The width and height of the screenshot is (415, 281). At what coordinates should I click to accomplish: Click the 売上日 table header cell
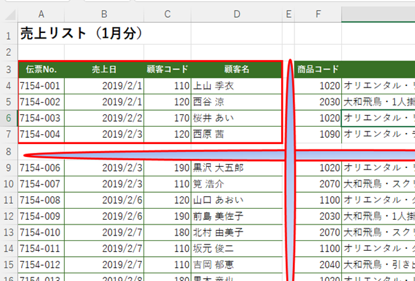tap(104, 69)
